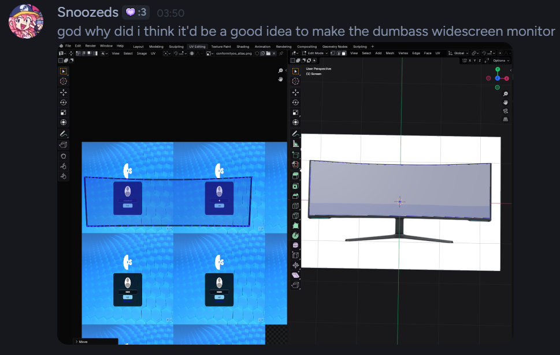Click the Snoozeds username

click(88, 13)
